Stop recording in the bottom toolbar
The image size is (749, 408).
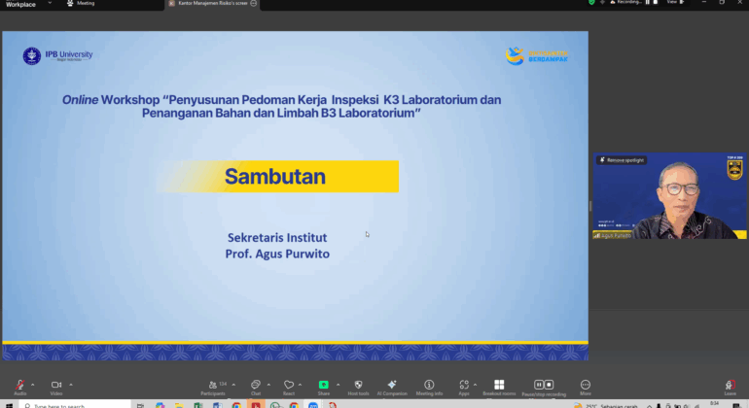[x=549, y=385]
